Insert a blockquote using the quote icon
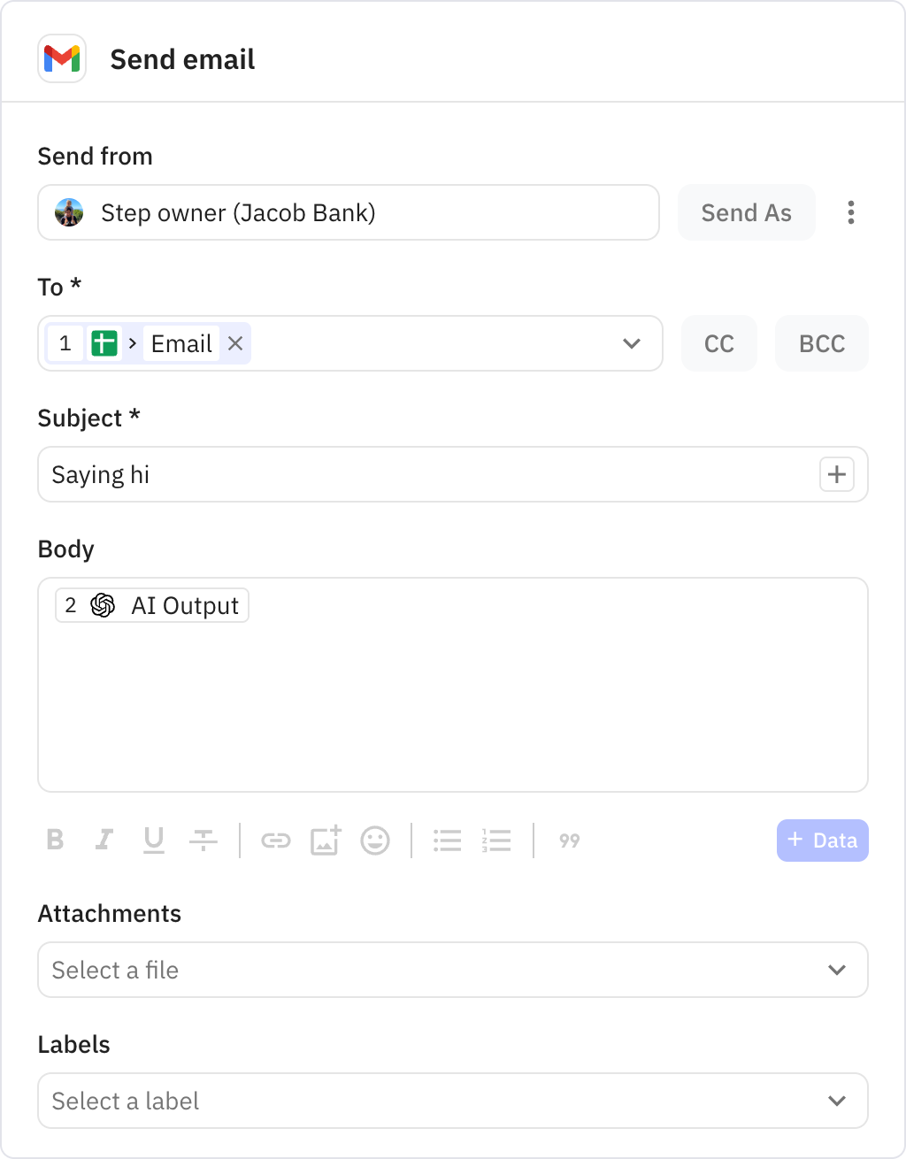 coord(569,840)
